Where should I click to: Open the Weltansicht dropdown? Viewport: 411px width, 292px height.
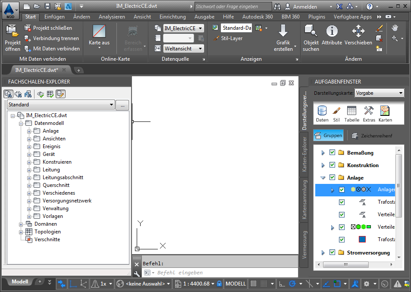coord(183,48)
